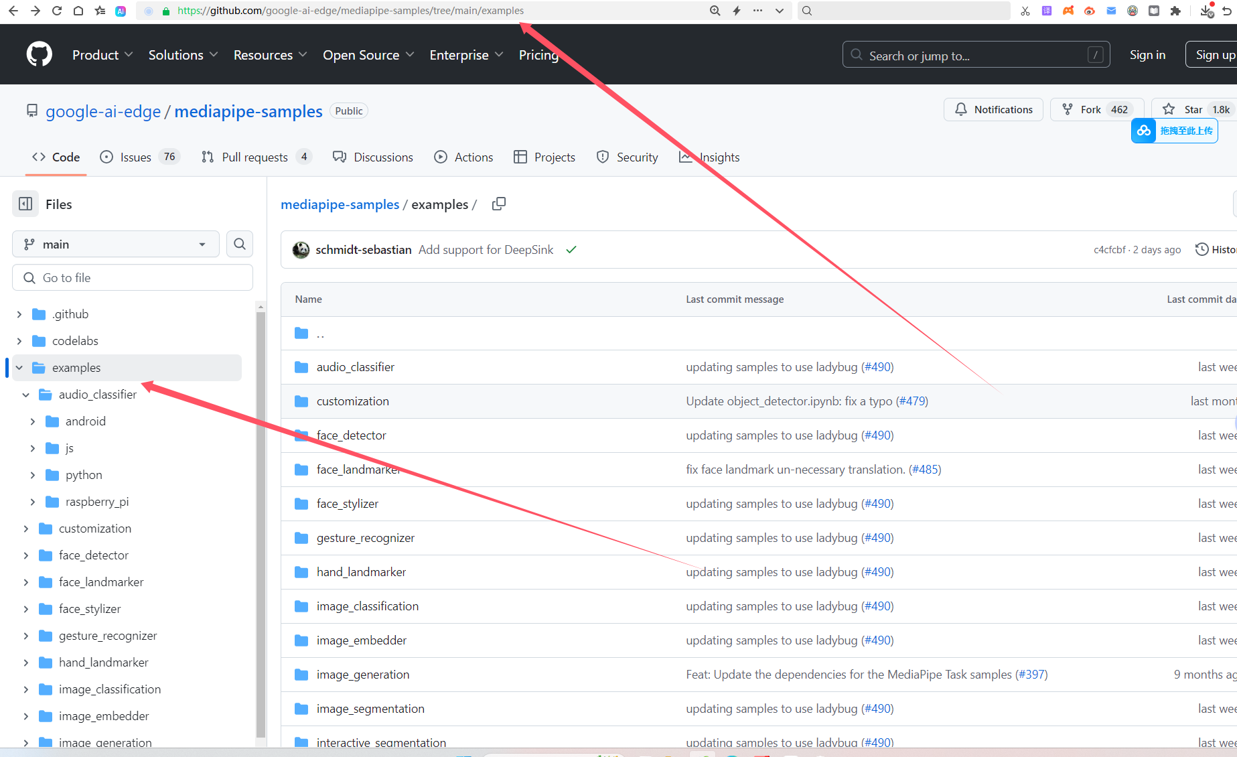
Task: Open commit 'Add support for DeepSink'
Action: 486,249
